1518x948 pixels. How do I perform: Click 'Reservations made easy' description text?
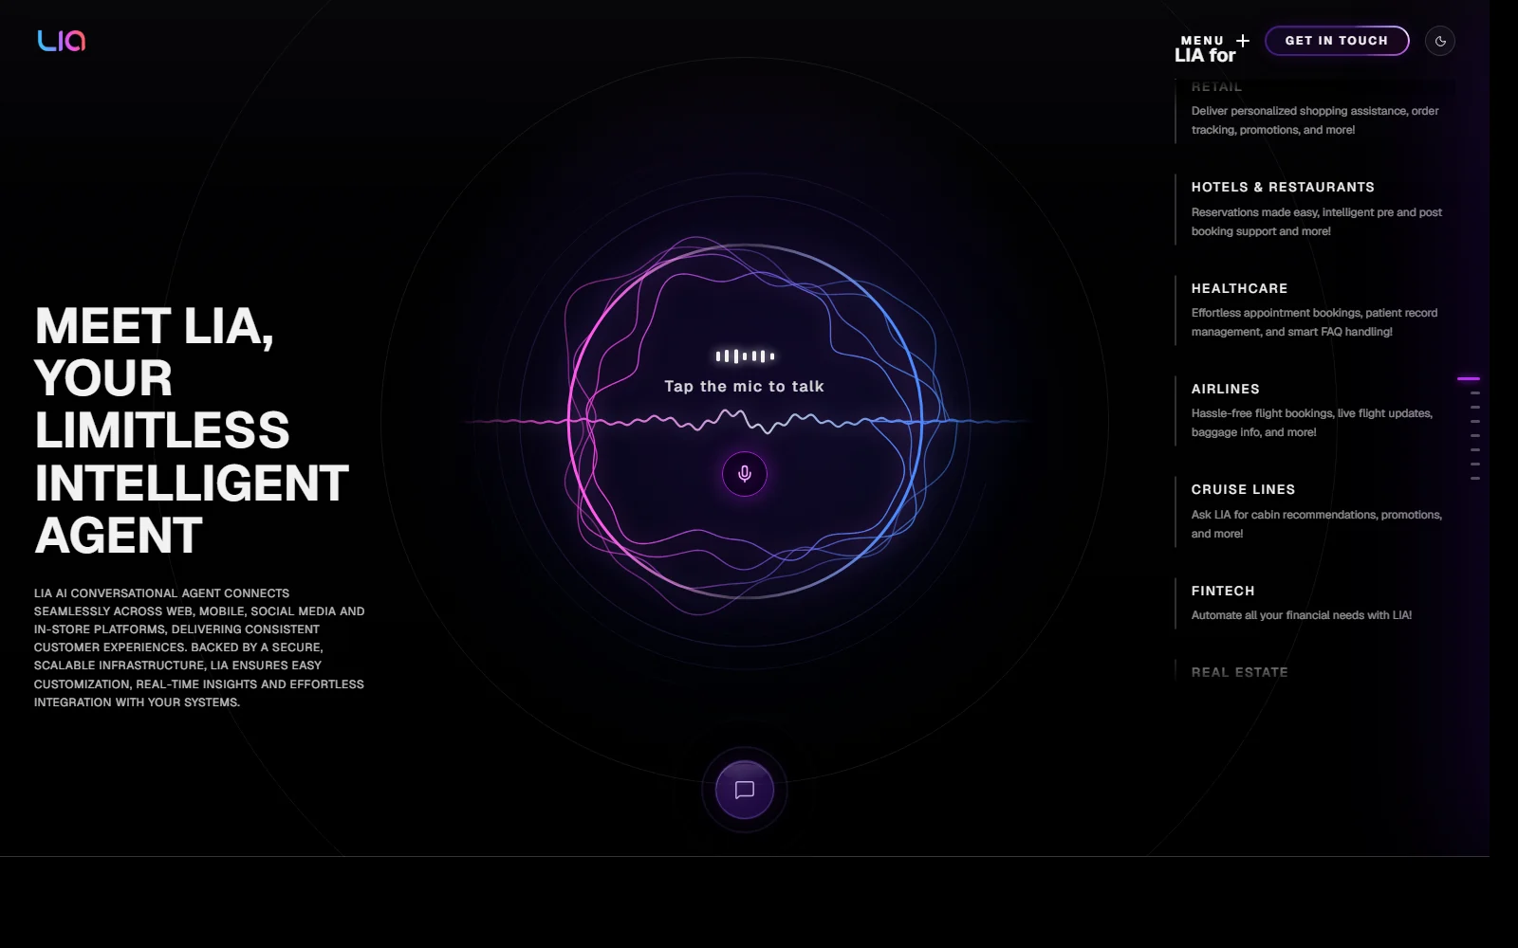(1317, 222)
